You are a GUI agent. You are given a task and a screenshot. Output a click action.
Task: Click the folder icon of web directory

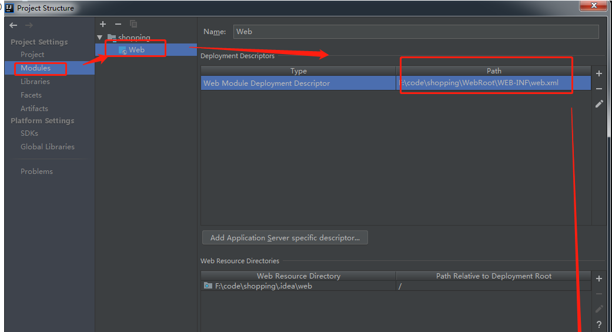tap(208, 286)
